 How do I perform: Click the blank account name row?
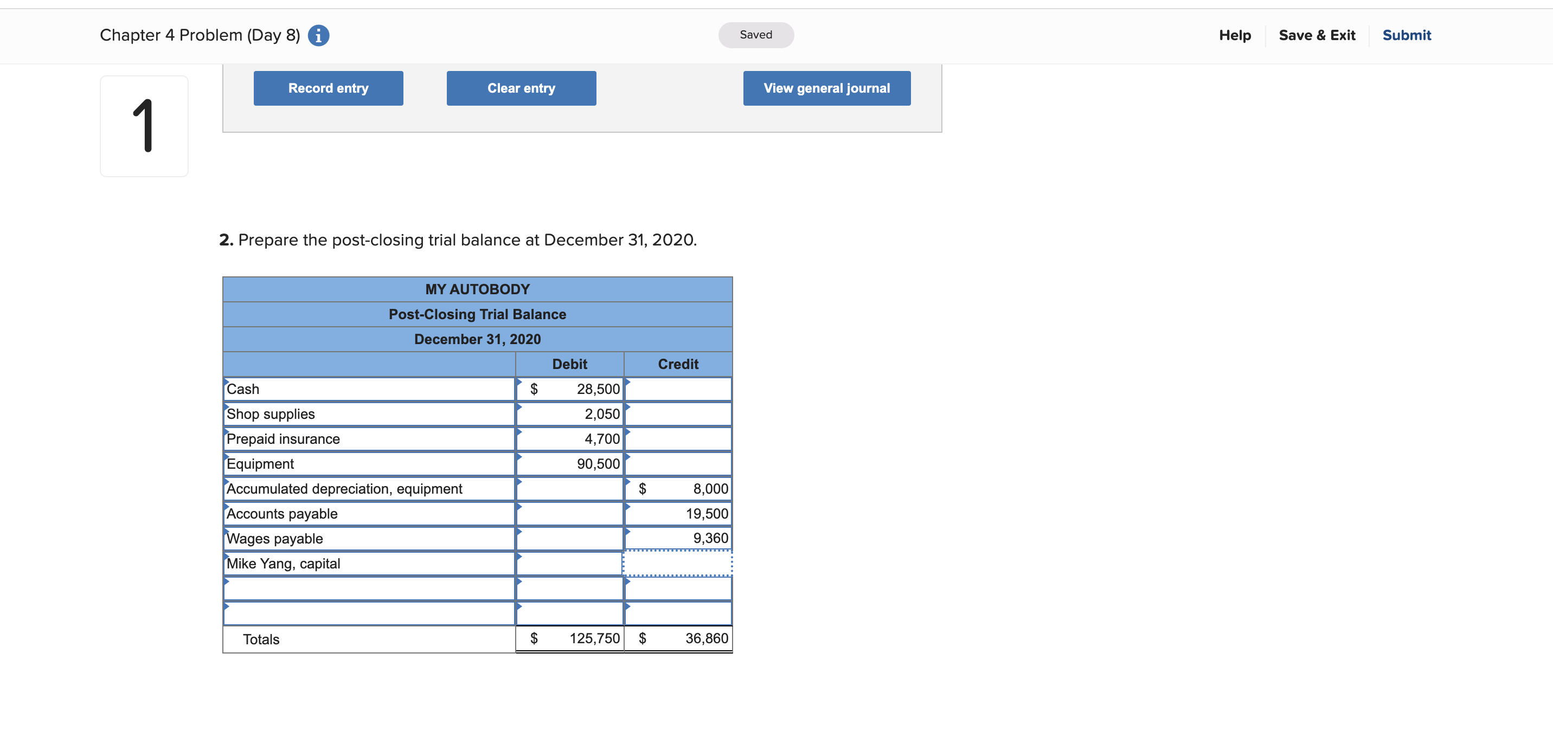tap(368, 588)
